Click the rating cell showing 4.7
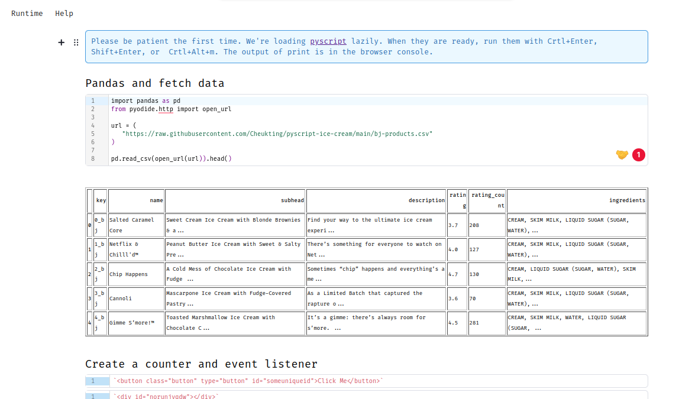 (x=457, y=274)
